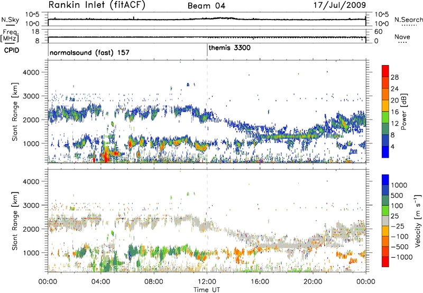The height and width of the screenshot is (293, 423).
Task: Select the "Freq. [MHz]" axis label
Action: [x=10, y=36]
